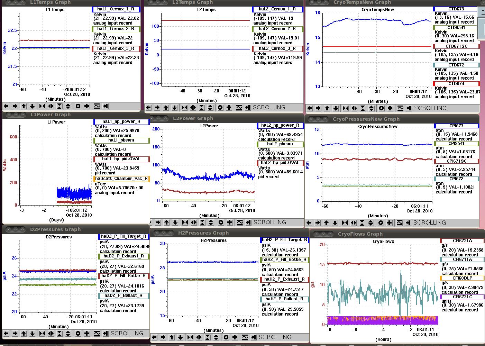
Task: Select the haL2_Cernox_2_R legend entry
Action: (x=277, y=29)
